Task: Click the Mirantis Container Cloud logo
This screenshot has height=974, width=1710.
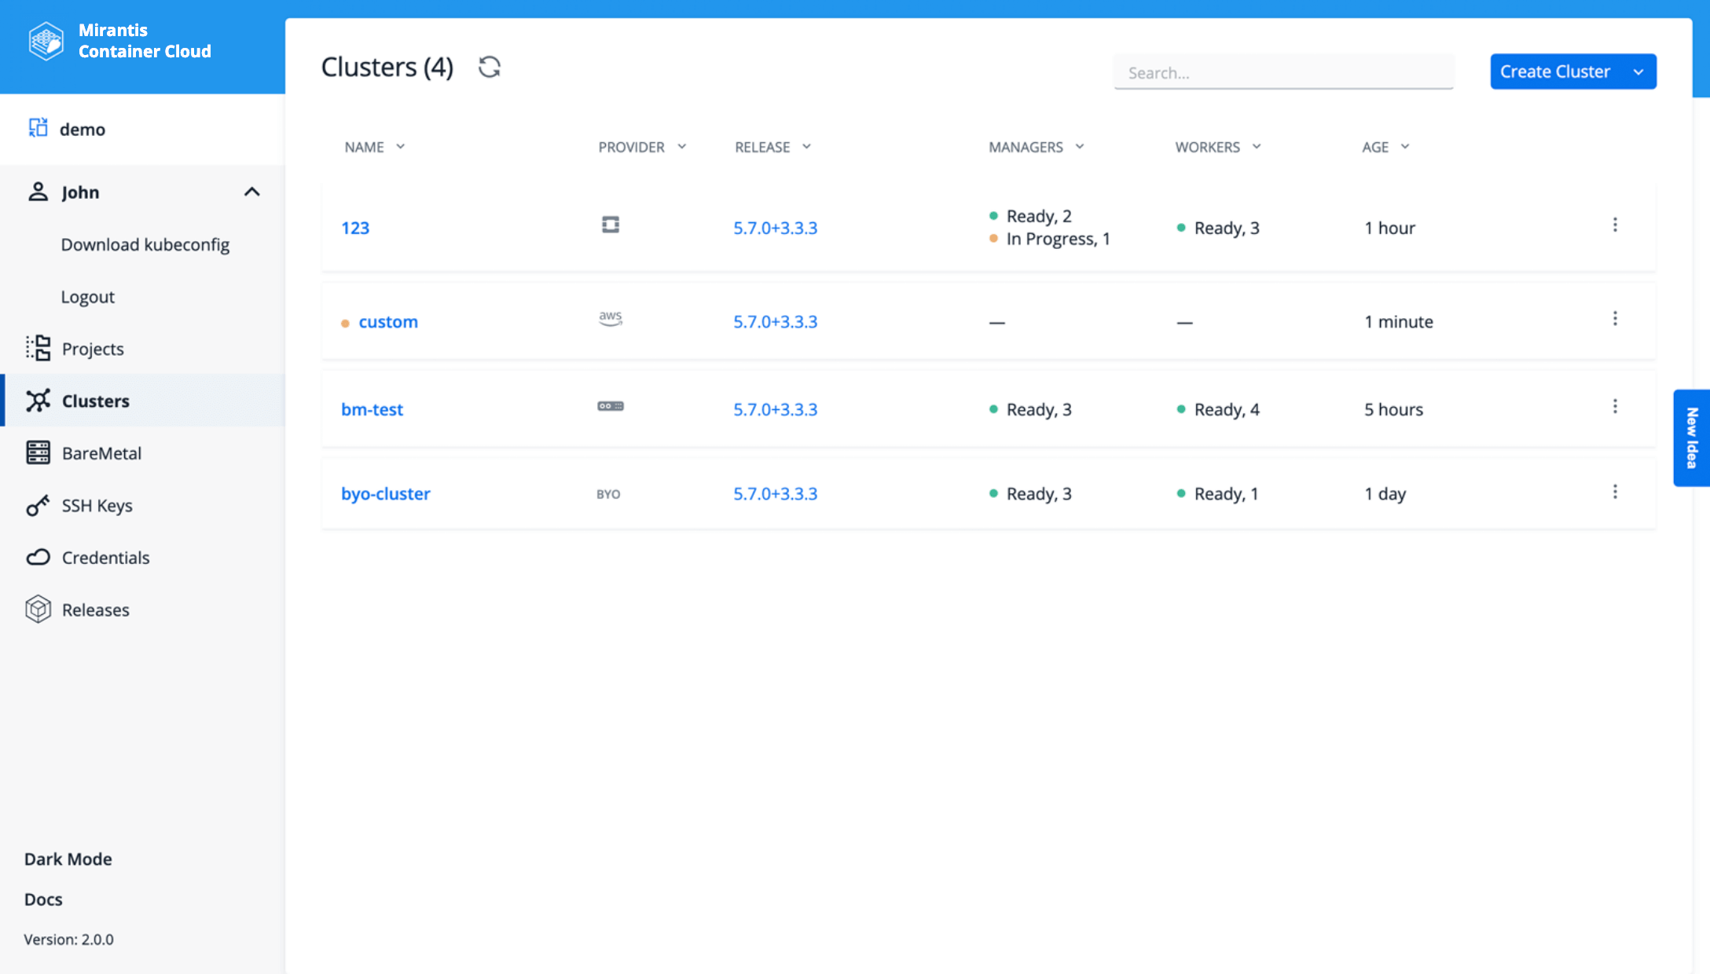Action: pyautogui.click(x=46, y=41)
